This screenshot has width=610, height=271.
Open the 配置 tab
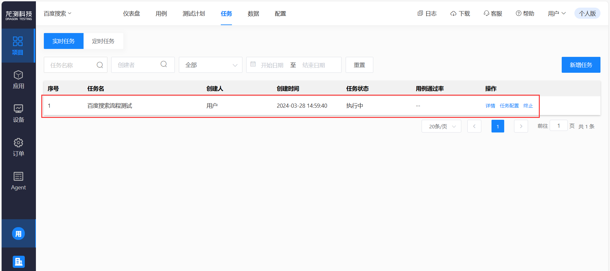(281, 13)
